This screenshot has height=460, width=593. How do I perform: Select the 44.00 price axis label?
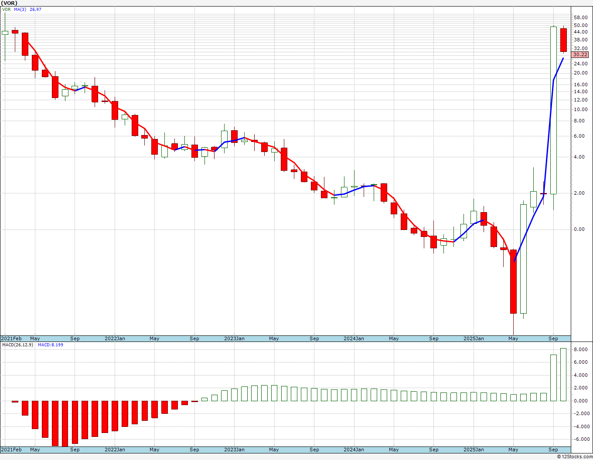(581, 32)
